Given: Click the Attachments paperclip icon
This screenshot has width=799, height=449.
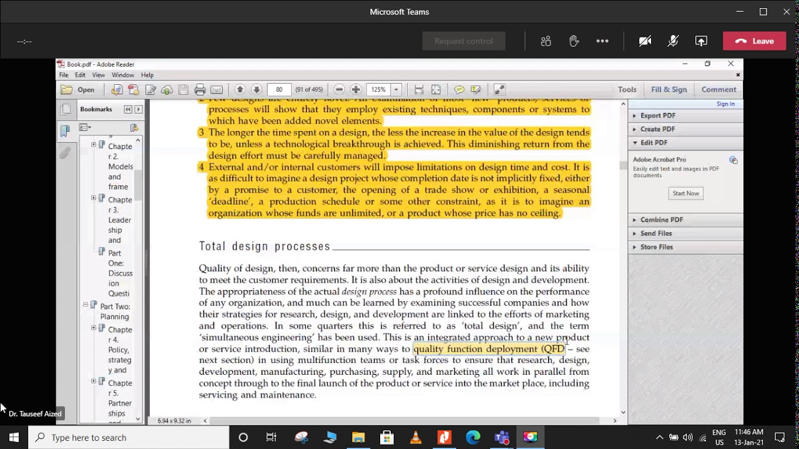Looking at the screenshot, I should (x=66, y=153).
